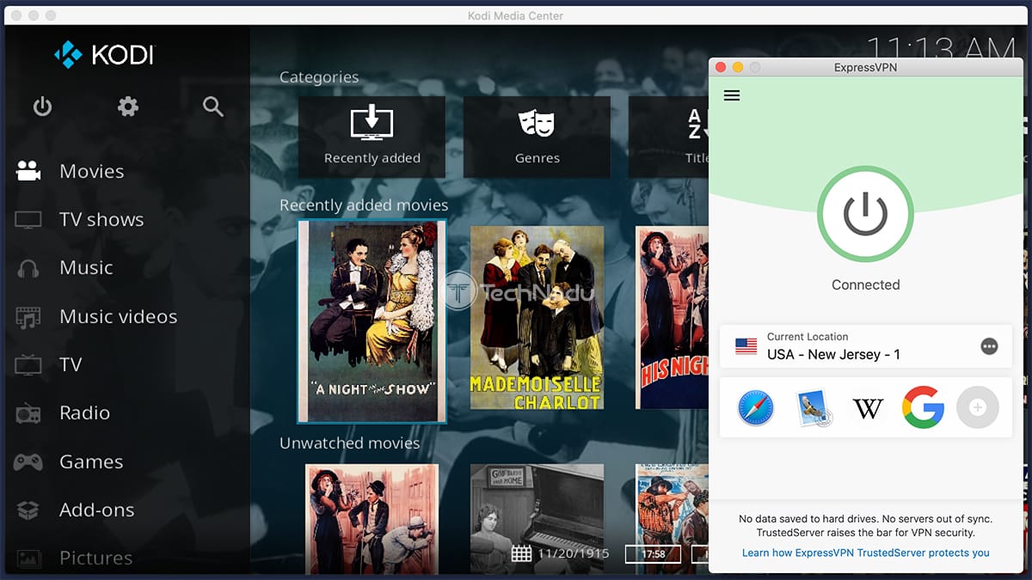Pick the unwatched movie poster showing a piano
The width and height of the screenshot is (1032, 580).
point(537,518)
